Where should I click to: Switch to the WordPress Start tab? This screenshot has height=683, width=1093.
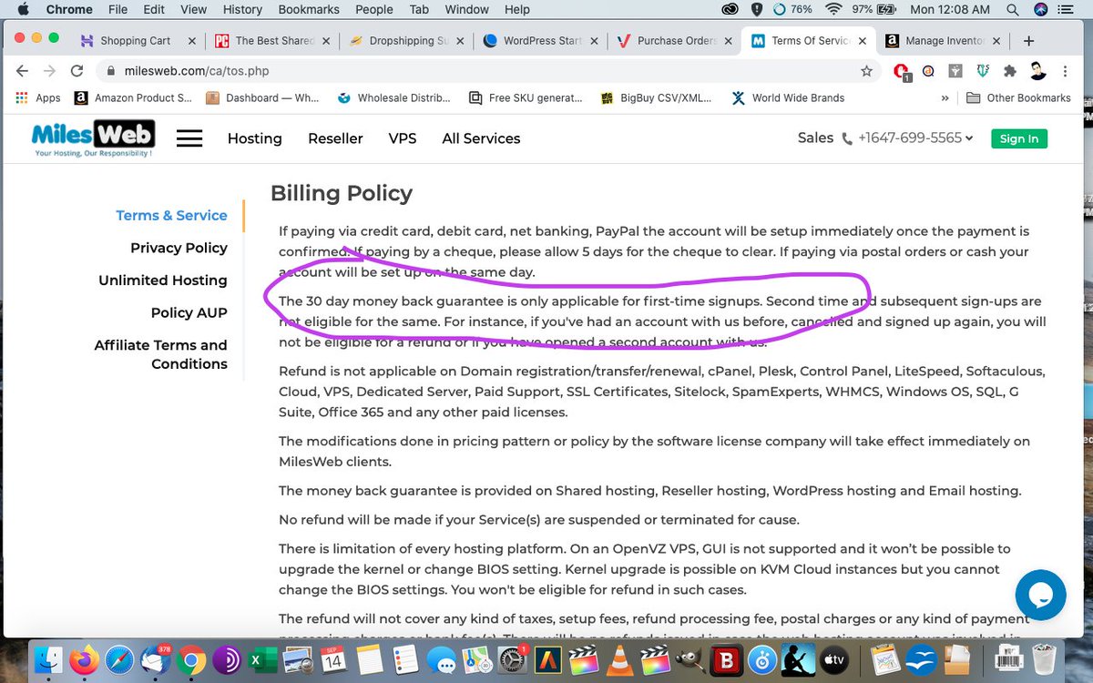tap(538, 41)
